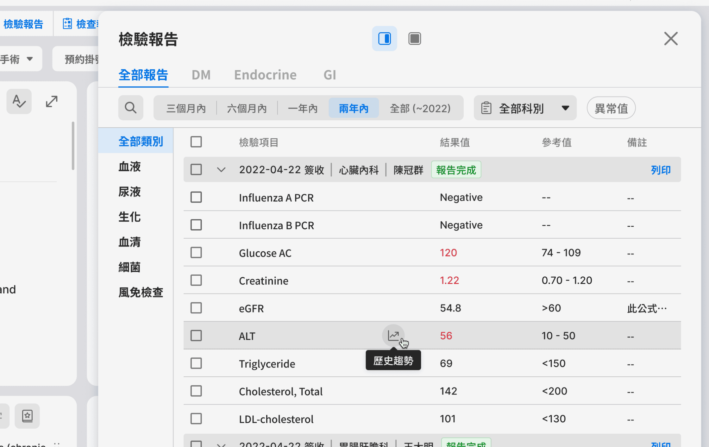Click the 檢驗項目 column header

point(259,142)
